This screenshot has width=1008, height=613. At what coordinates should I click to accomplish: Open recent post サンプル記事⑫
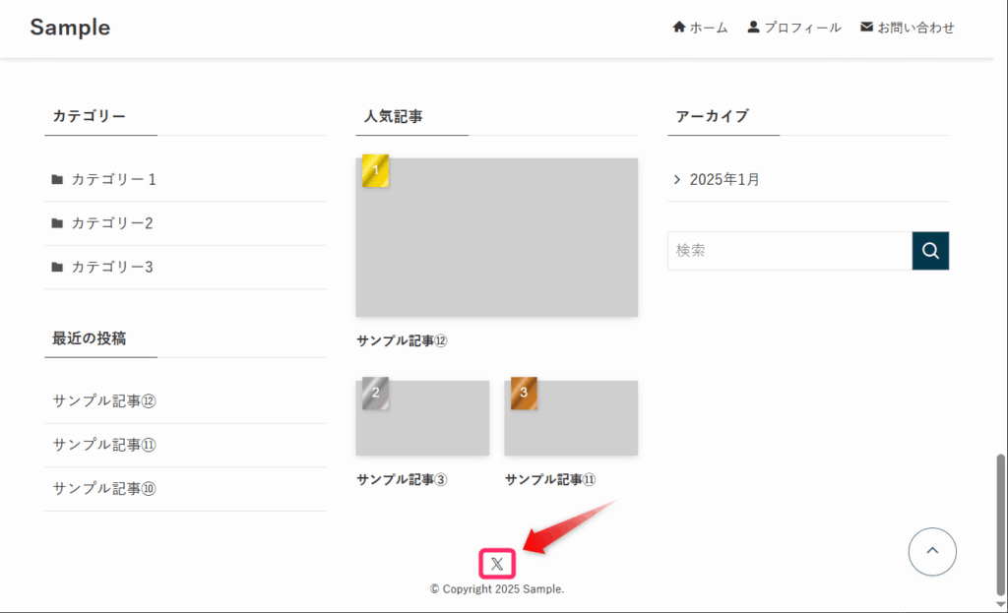pyautogui.click(x=104, y=400)
